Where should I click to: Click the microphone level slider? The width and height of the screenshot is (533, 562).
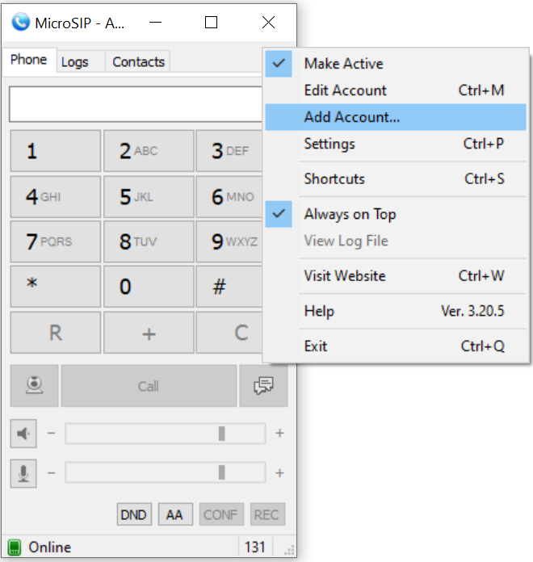click(165, 472)
